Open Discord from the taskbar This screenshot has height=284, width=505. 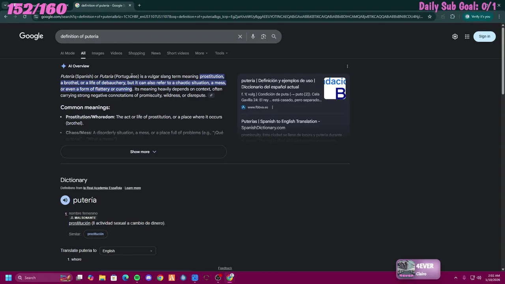coord(148,278)
